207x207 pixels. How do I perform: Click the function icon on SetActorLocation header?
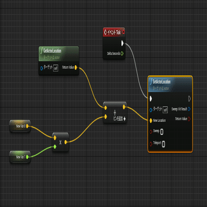point(151,82)
